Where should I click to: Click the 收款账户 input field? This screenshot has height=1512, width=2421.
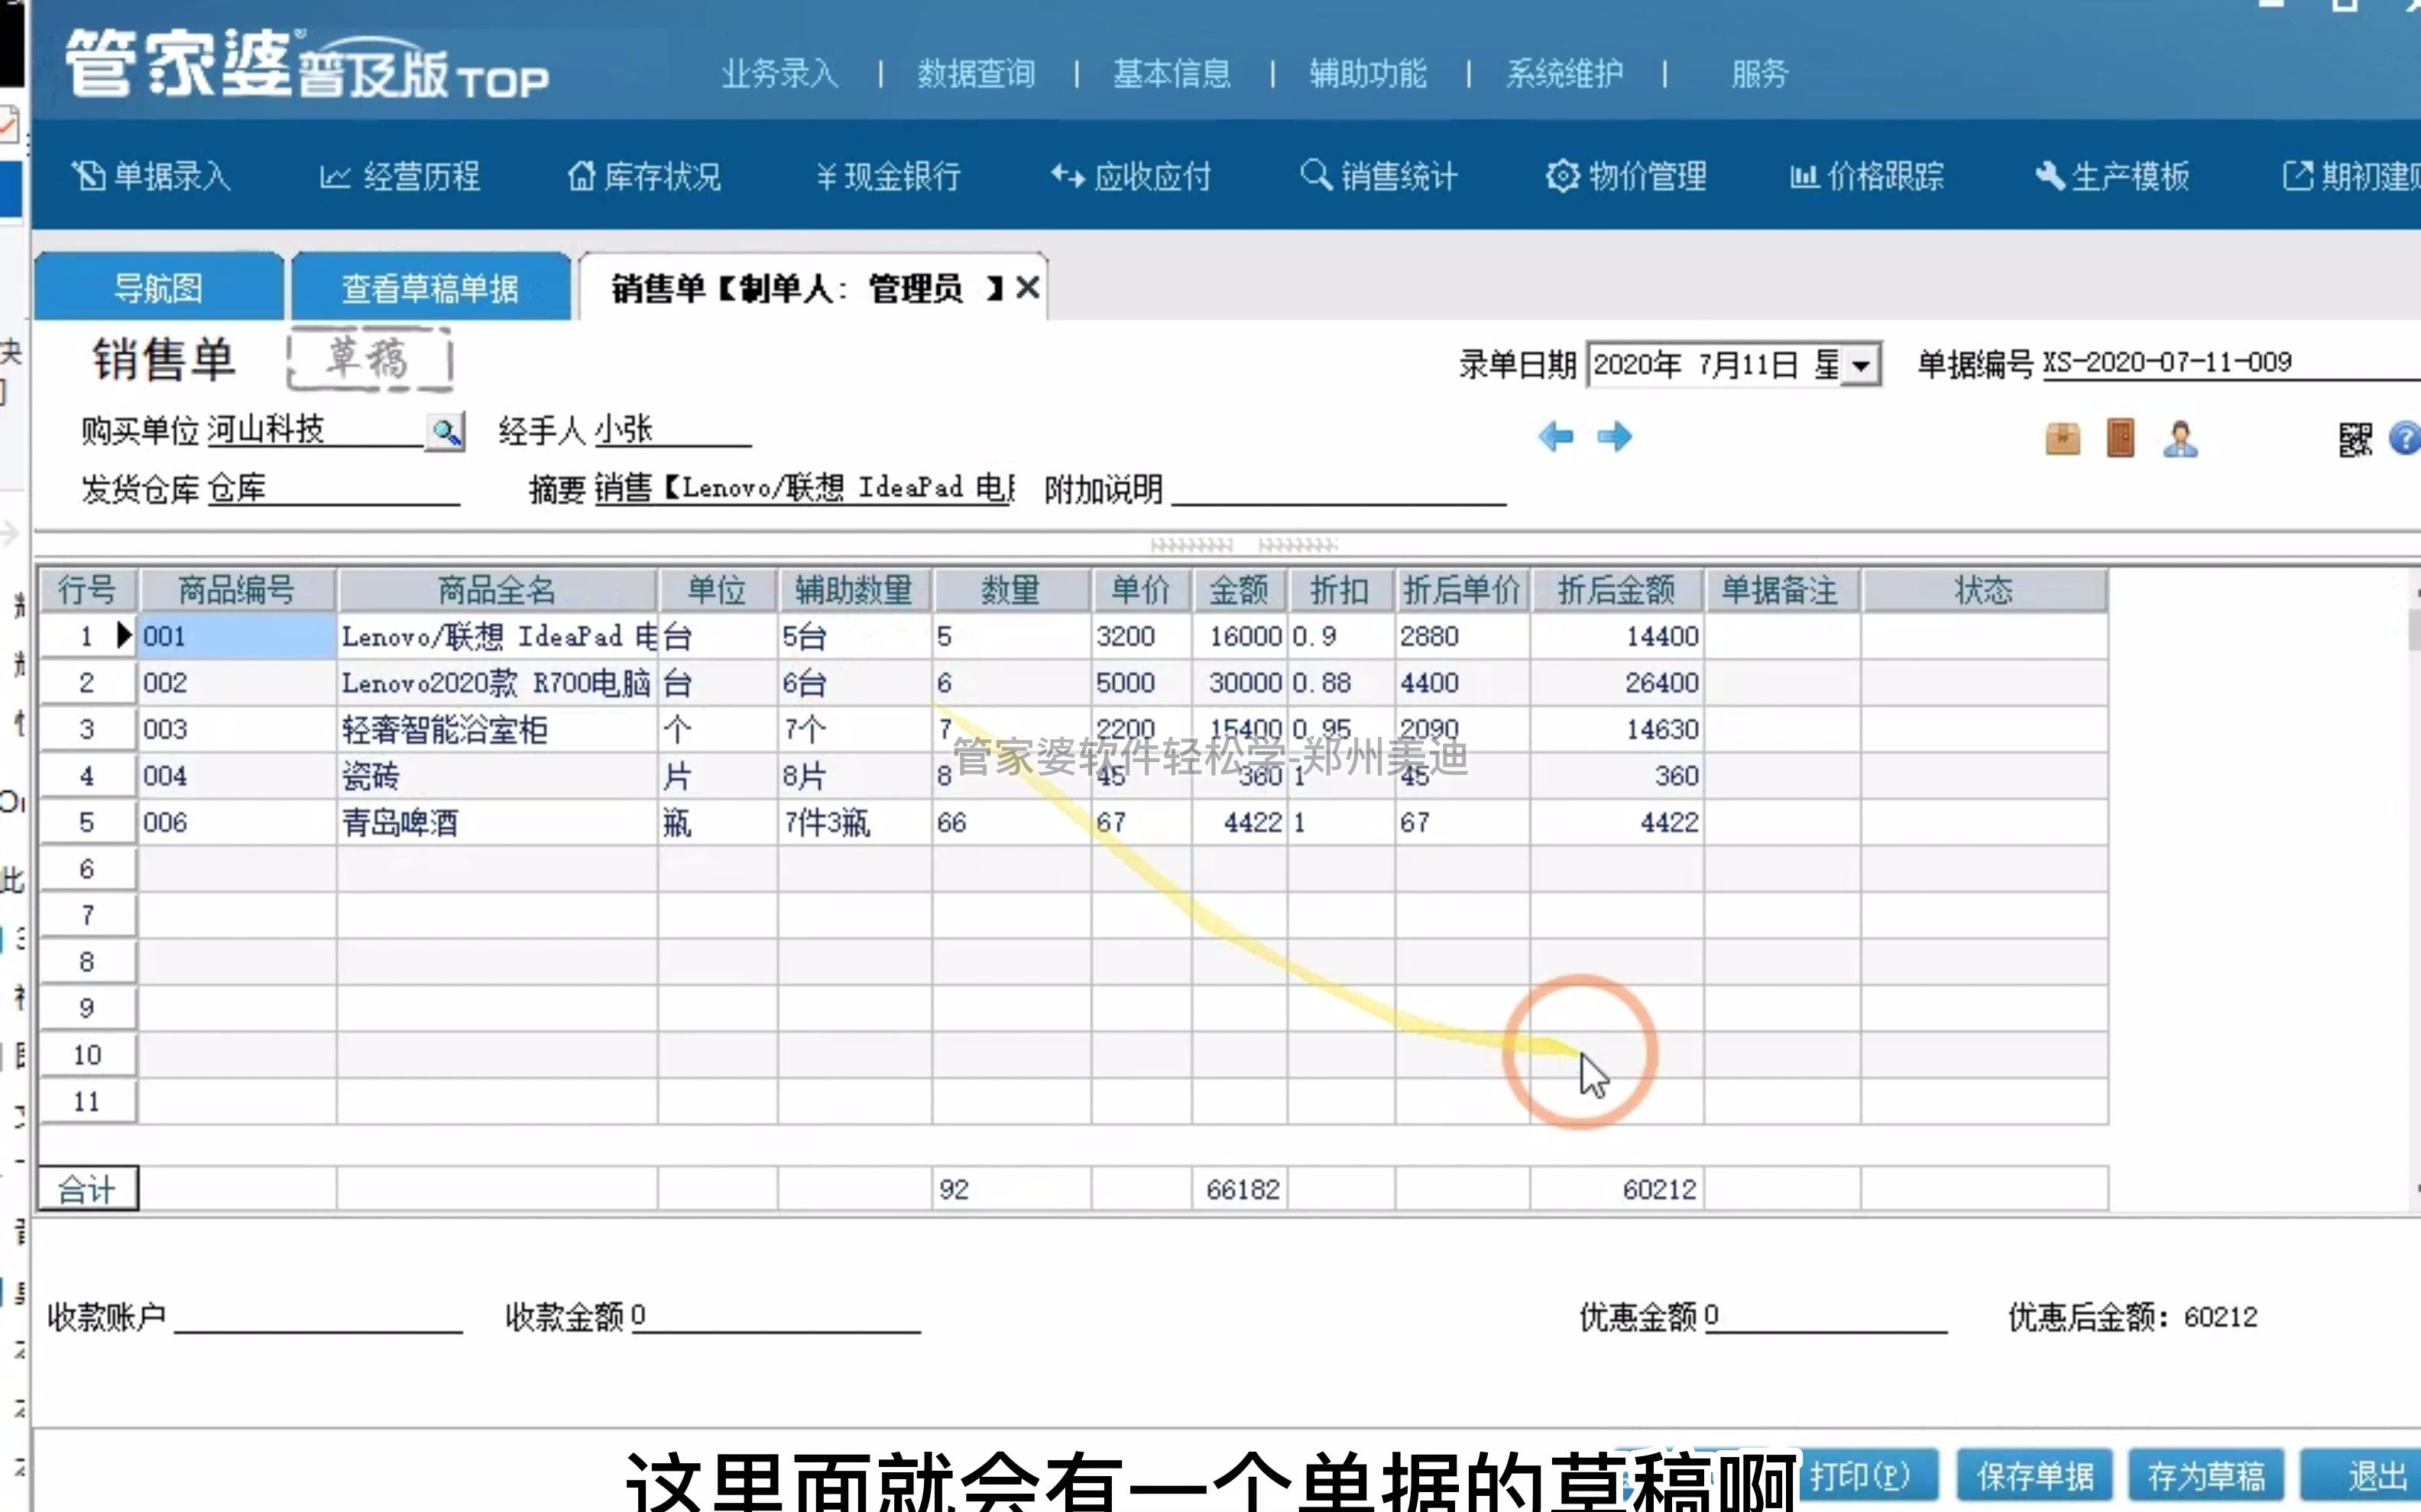pyautogui.click(x=318, y=1316)
